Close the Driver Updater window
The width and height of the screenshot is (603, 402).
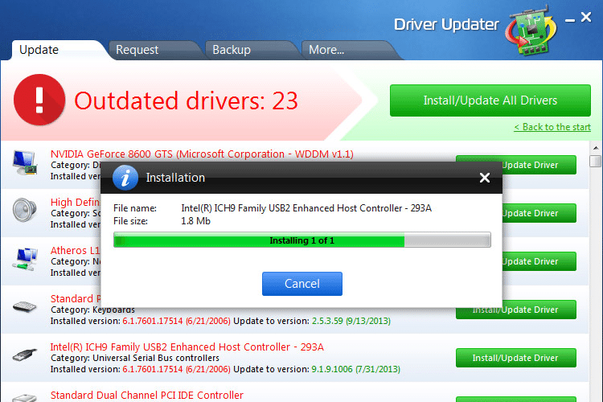click(x=586, y=17)
